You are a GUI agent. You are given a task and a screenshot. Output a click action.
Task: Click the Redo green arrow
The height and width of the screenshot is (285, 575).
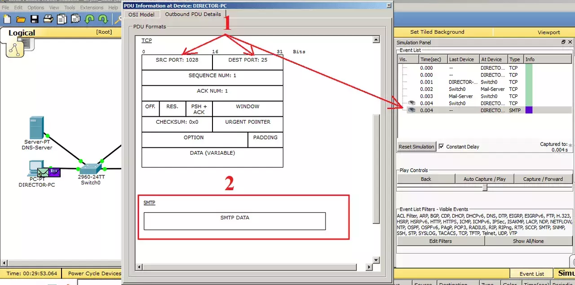pyautogui.click(x=103, y=19)
